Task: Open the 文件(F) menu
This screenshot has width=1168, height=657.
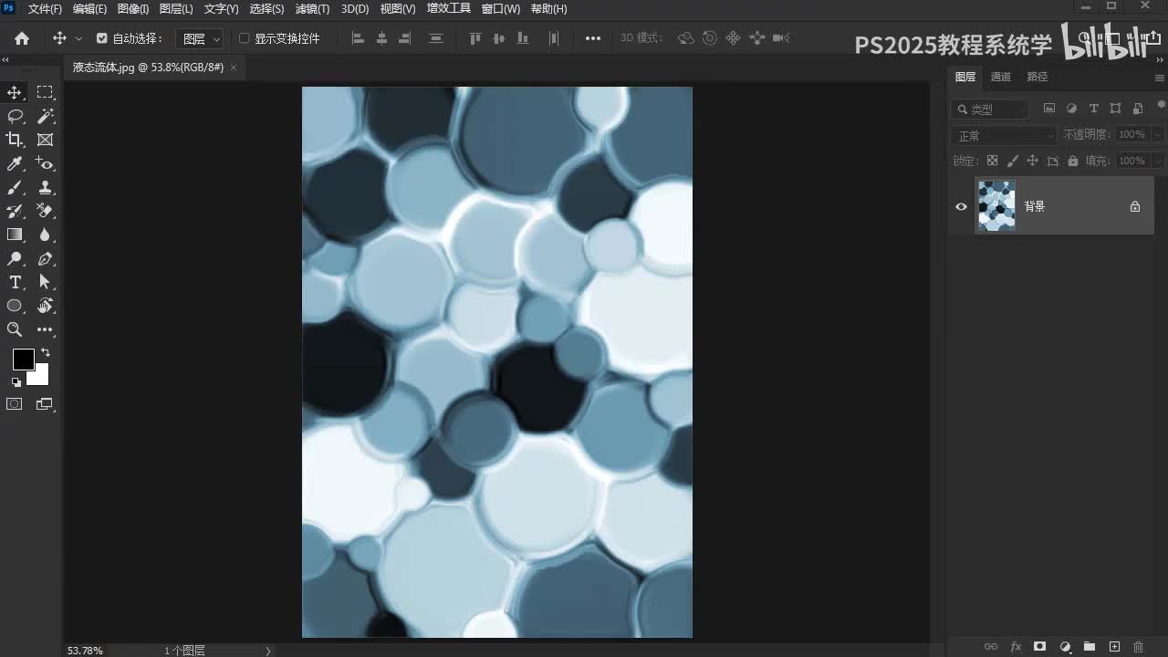Action: pos(45,8)
